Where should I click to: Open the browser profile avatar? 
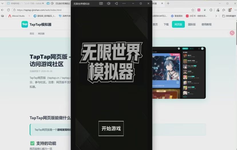230,10
